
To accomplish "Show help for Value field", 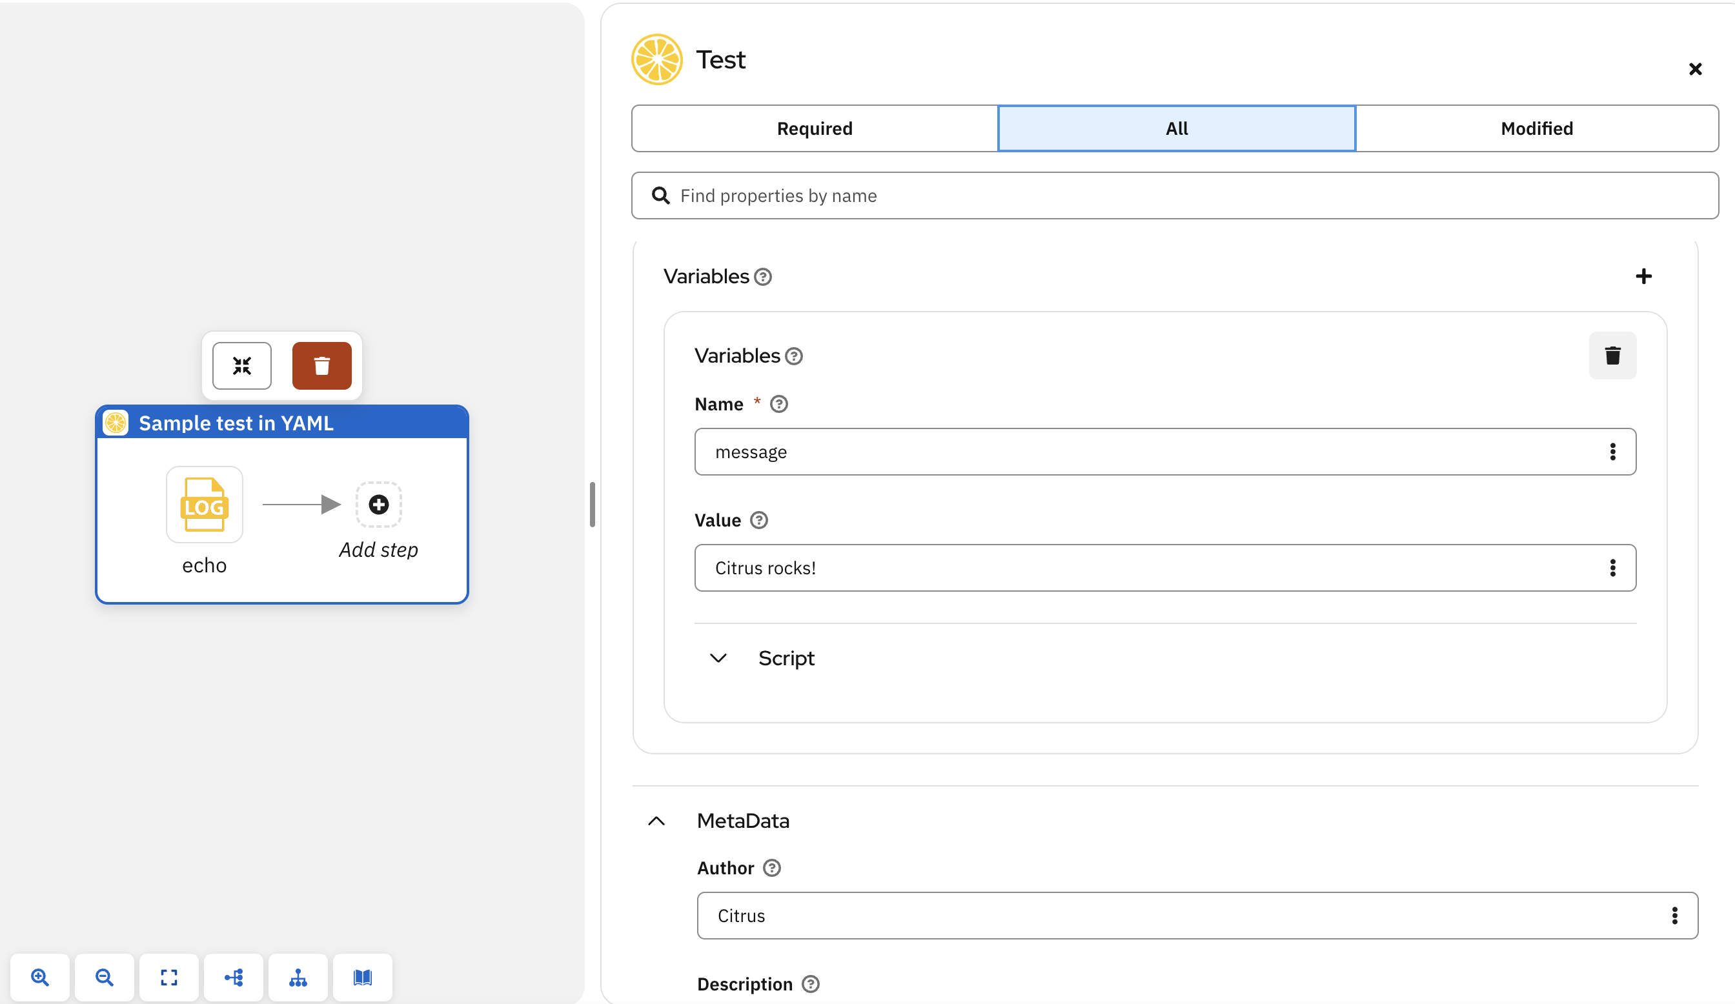I will coord(758,520).
